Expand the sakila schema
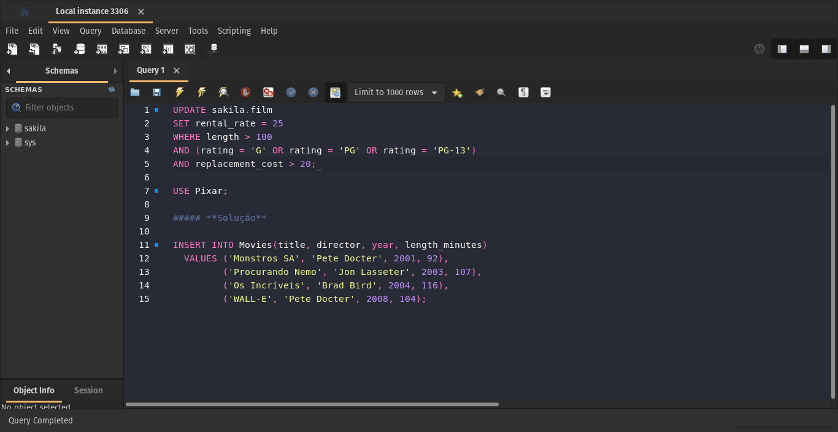The width and height of the screenshot is (838, 432). point(8,128)
